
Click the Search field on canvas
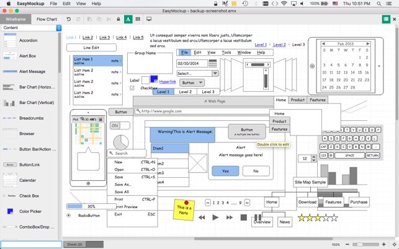[127, 153]
